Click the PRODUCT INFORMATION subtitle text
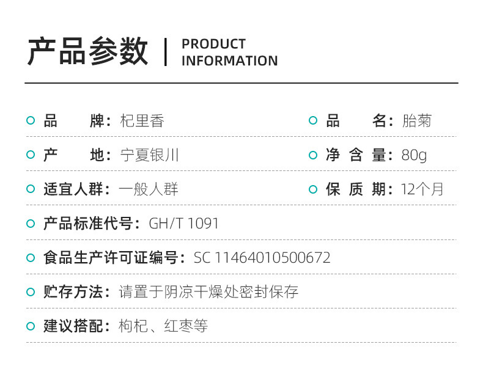483x372 pixels. coord(230,53)
